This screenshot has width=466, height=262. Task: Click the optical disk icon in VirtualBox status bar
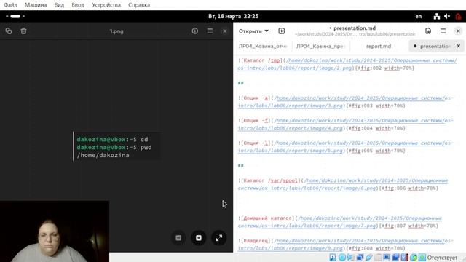pos(341,258)
